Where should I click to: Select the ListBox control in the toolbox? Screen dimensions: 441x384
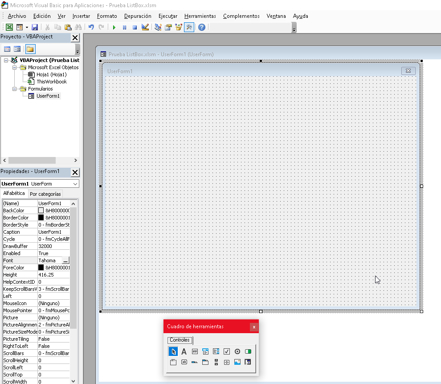click(x=216, y=351)
